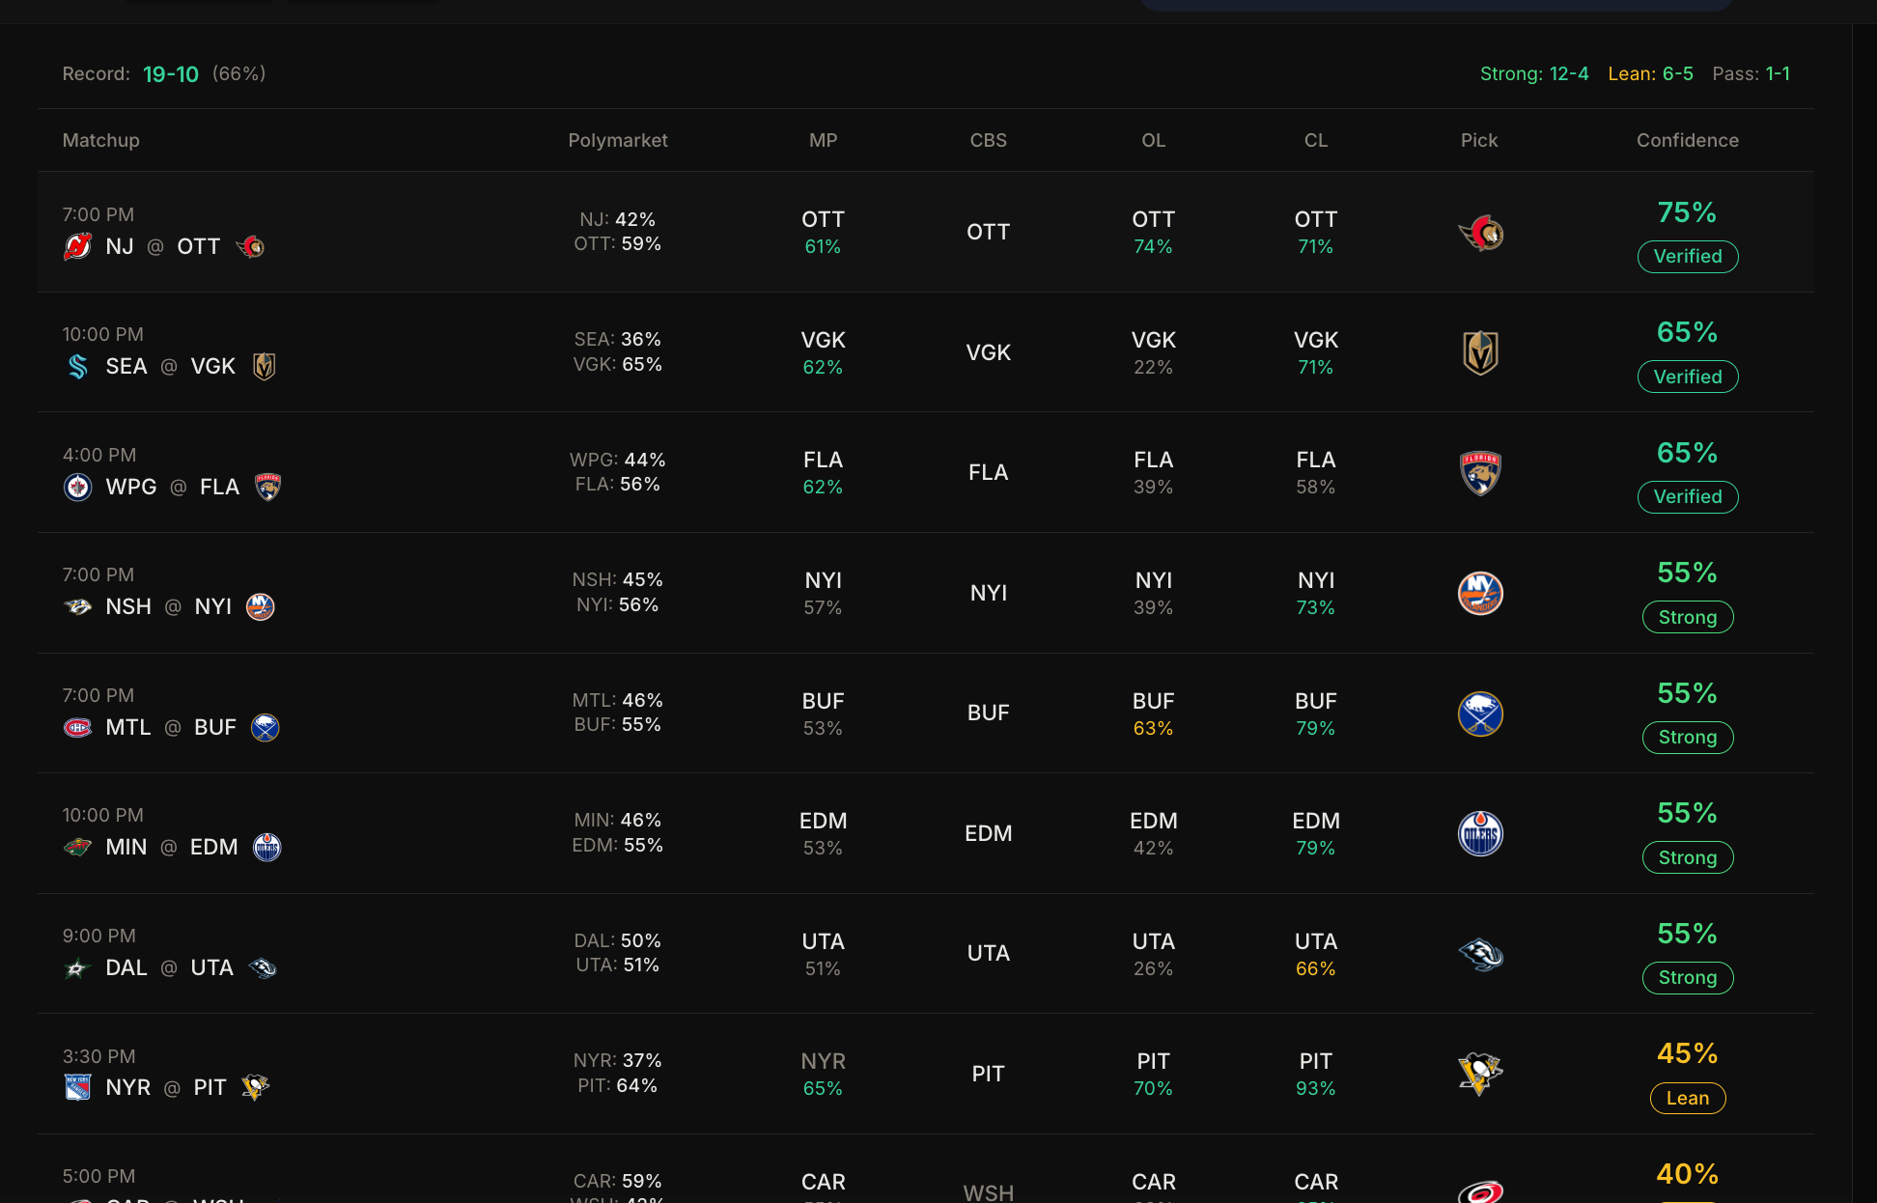Click the Lean: 6-5 record filter
This screenshot has width=1877, height=1203.
coord(1650,73)
